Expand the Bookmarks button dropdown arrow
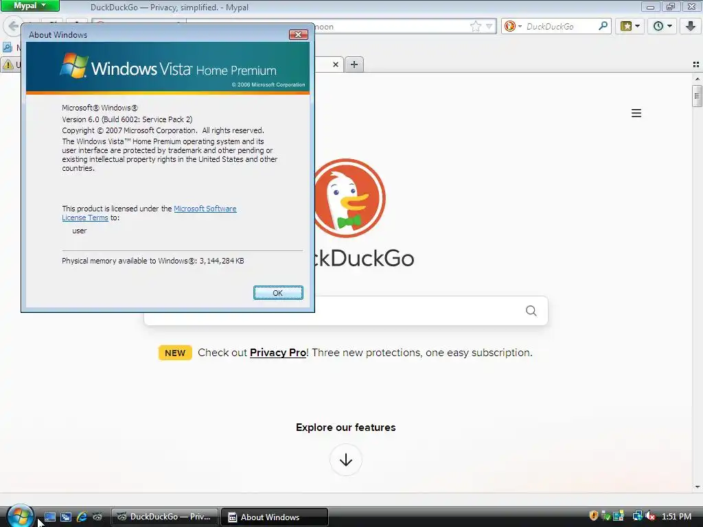Image resolution: width=703 pixels, height=527 pixels. tap(637, 26)
